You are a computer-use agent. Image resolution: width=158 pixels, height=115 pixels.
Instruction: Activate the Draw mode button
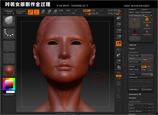point(37,12)
